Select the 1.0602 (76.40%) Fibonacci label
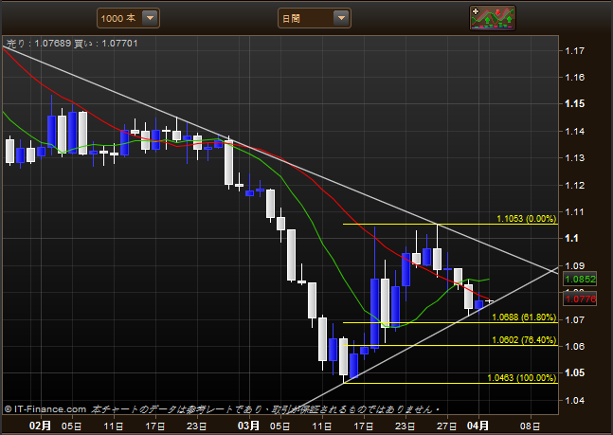 click(x=524, y=339)
